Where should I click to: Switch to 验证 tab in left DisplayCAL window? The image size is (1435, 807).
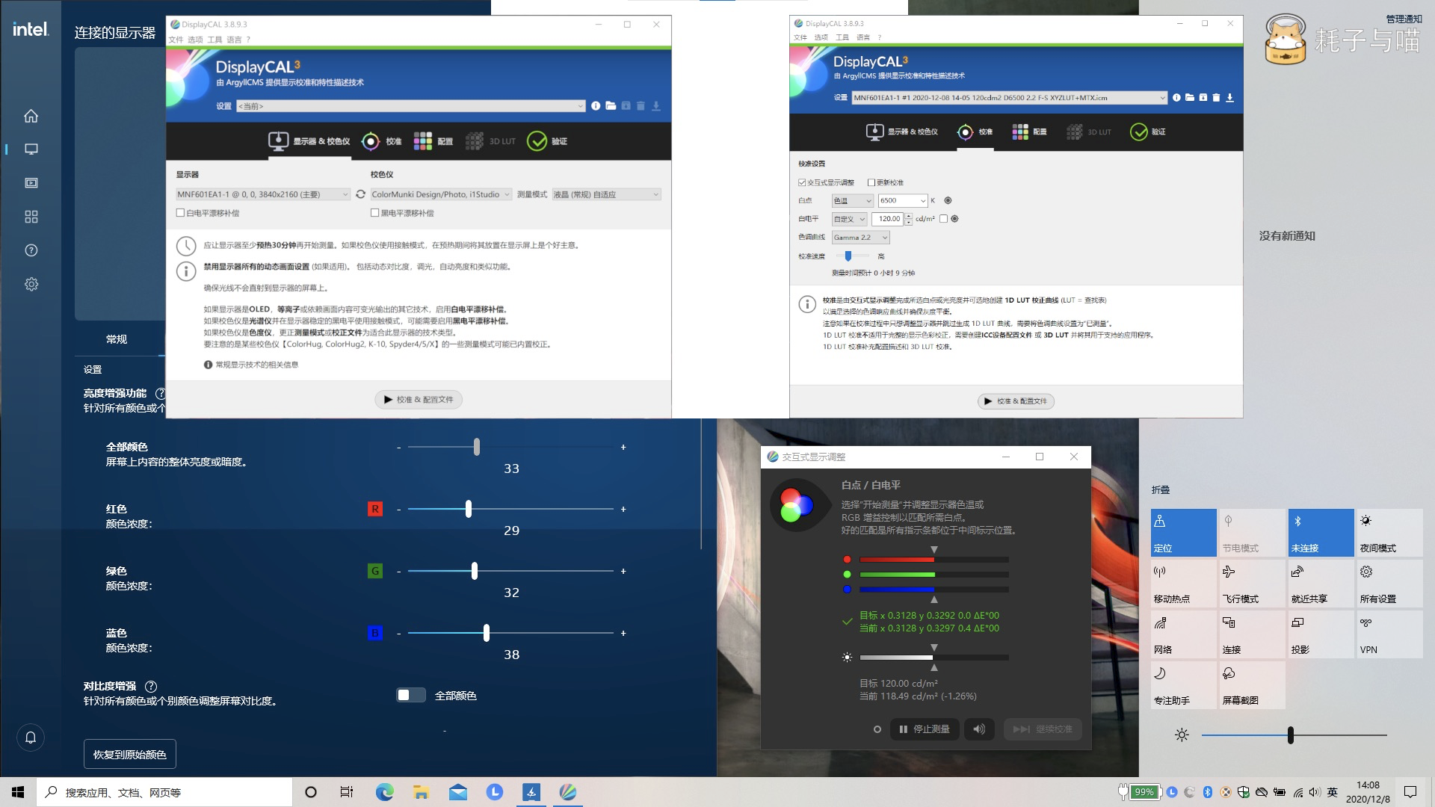point(548,141)
